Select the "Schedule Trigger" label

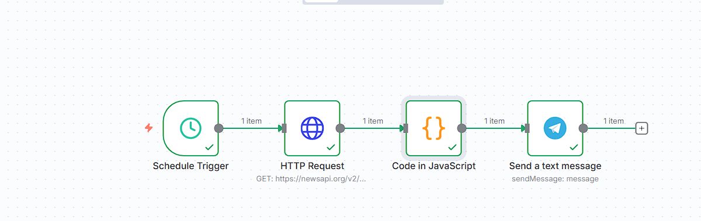[190, 166]
